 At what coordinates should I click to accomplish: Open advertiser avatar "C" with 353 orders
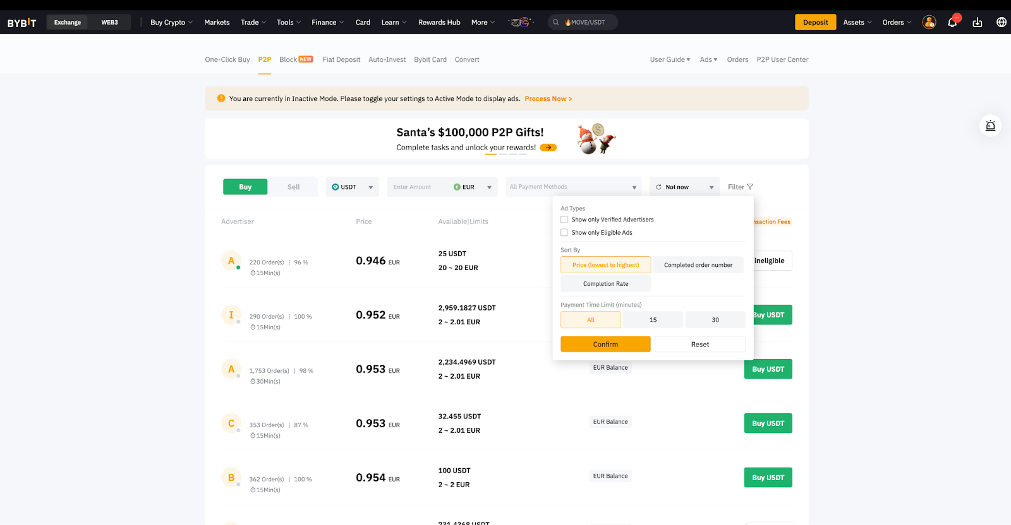[231, 423]
